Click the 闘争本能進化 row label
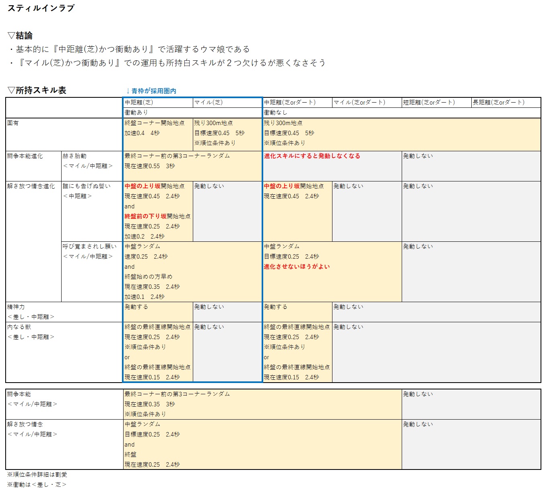The width and height of the screenshot is (547, 488). 25,156
